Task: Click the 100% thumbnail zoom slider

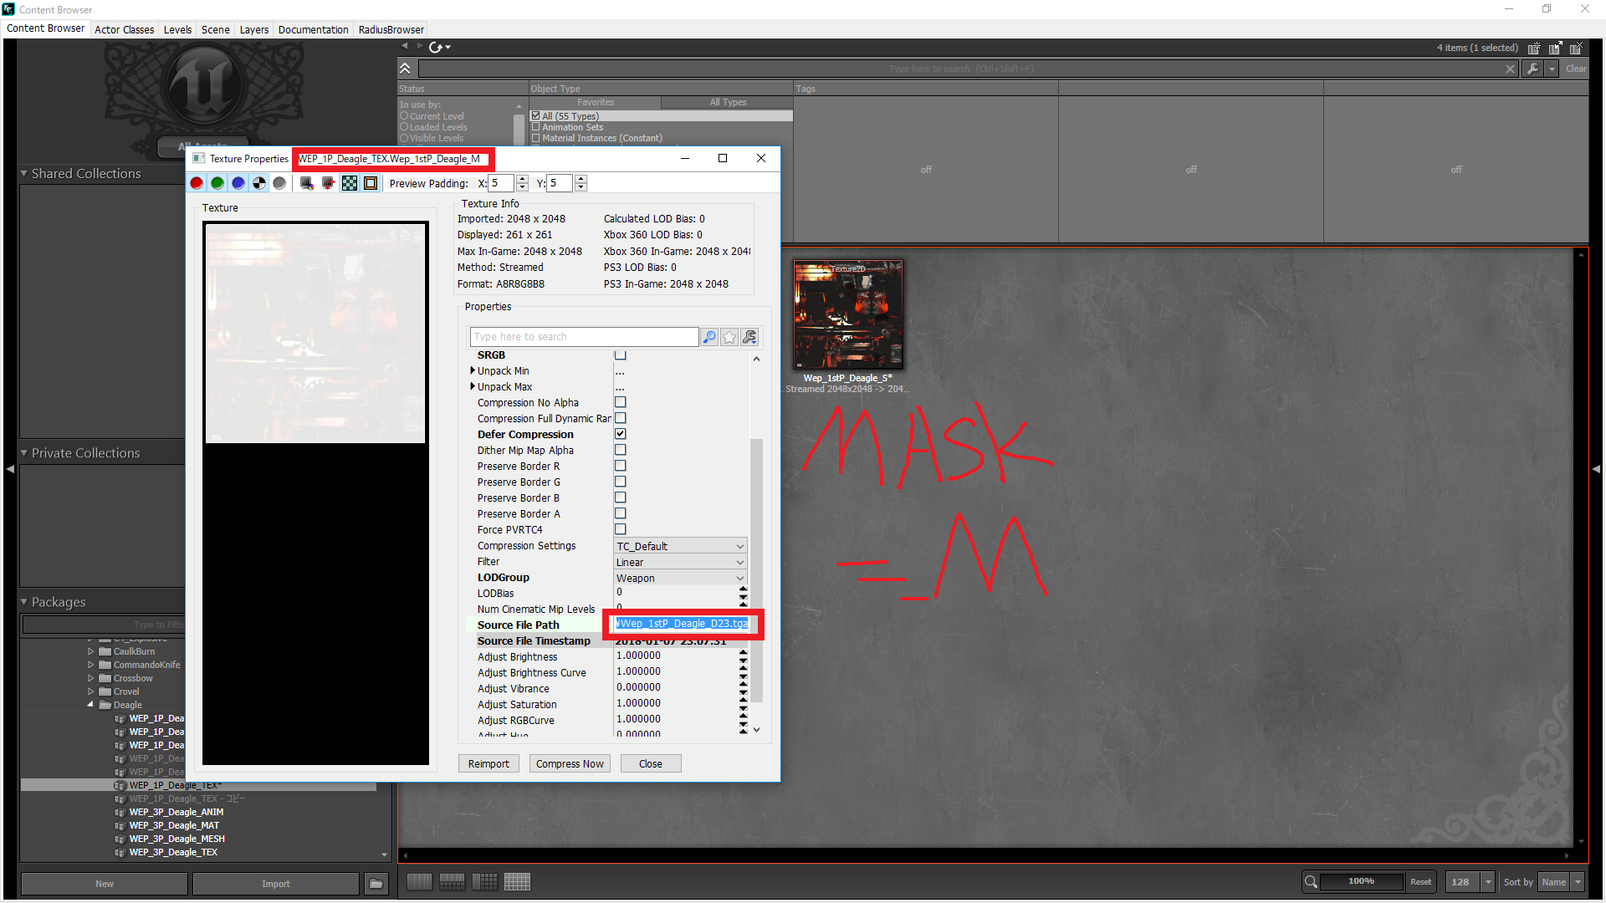Action: [x=1361, y=881]
